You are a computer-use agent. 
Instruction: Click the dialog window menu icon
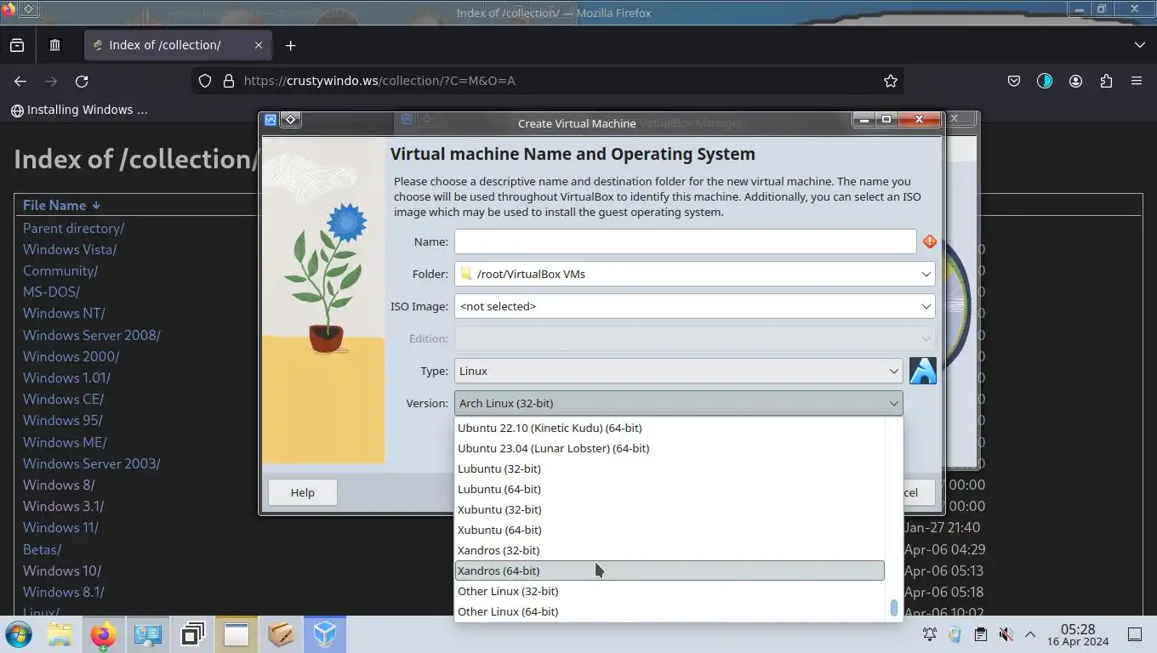290,120
